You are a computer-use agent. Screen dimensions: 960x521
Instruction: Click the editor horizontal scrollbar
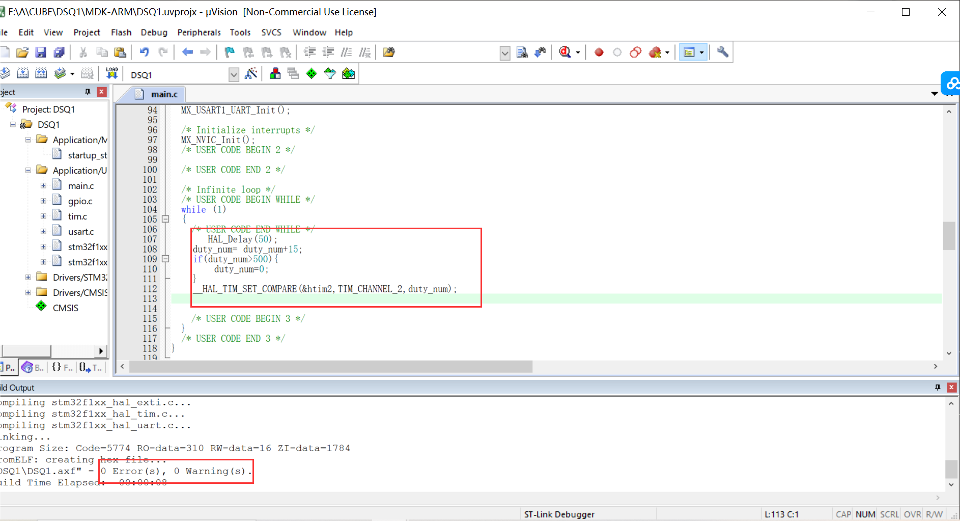331,367
